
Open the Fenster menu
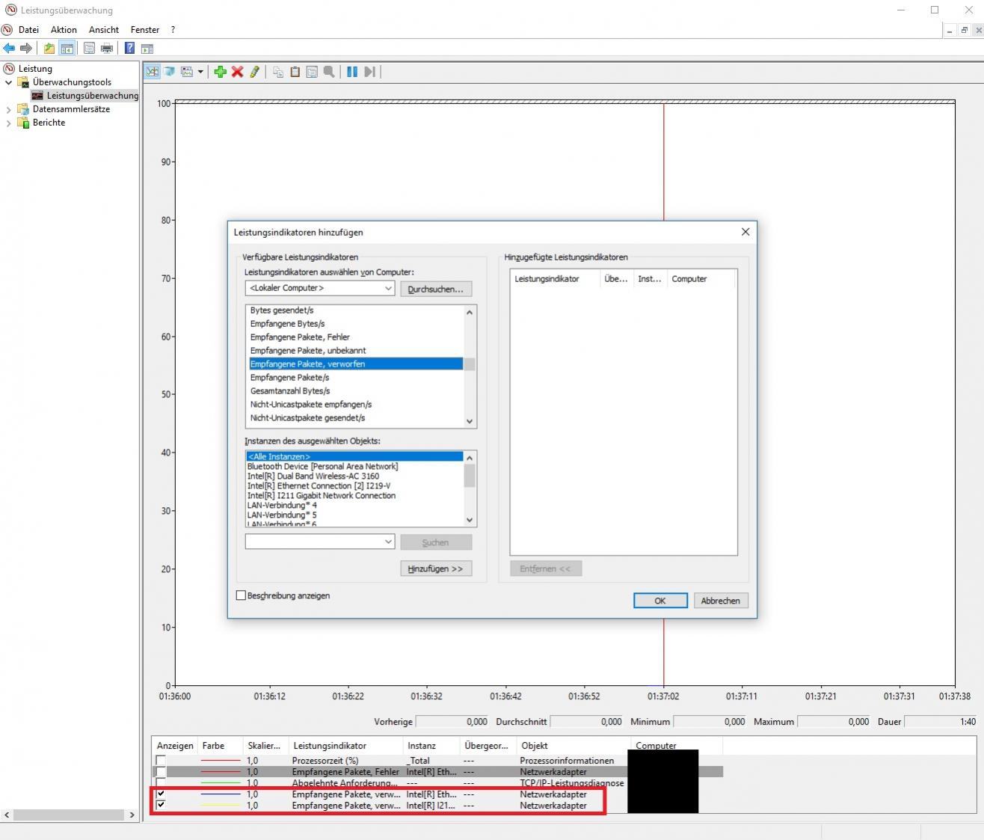(145, 30)
